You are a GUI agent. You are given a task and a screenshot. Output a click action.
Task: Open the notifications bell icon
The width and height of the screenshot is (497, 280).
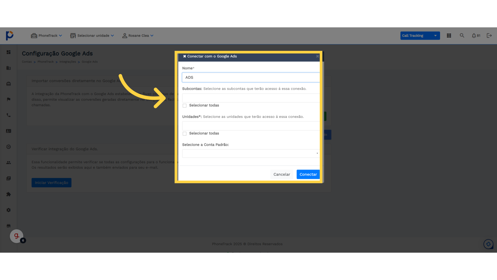coord(476,36)
